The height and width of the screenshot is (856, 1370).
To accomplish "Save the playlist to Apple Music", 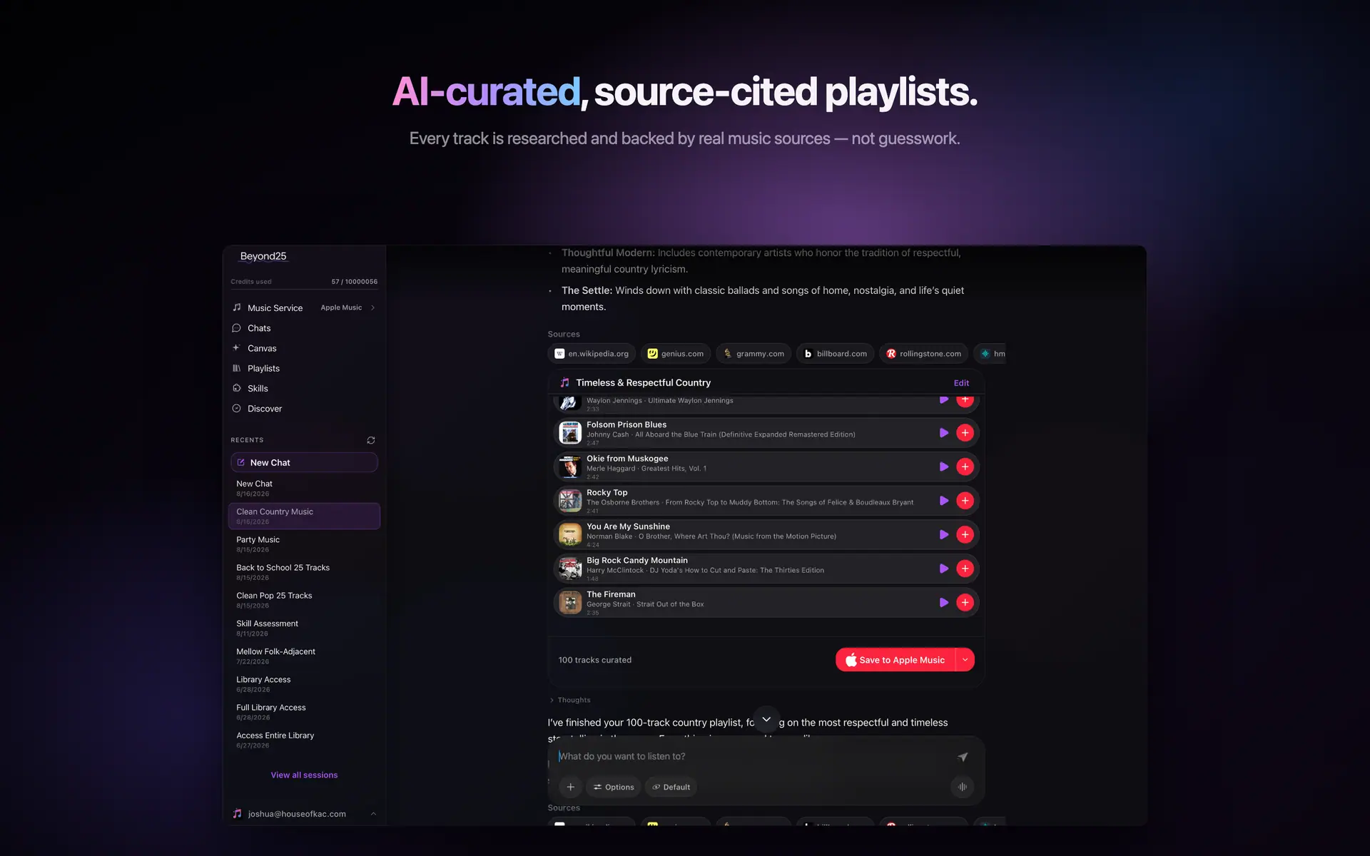I will 895,660.
